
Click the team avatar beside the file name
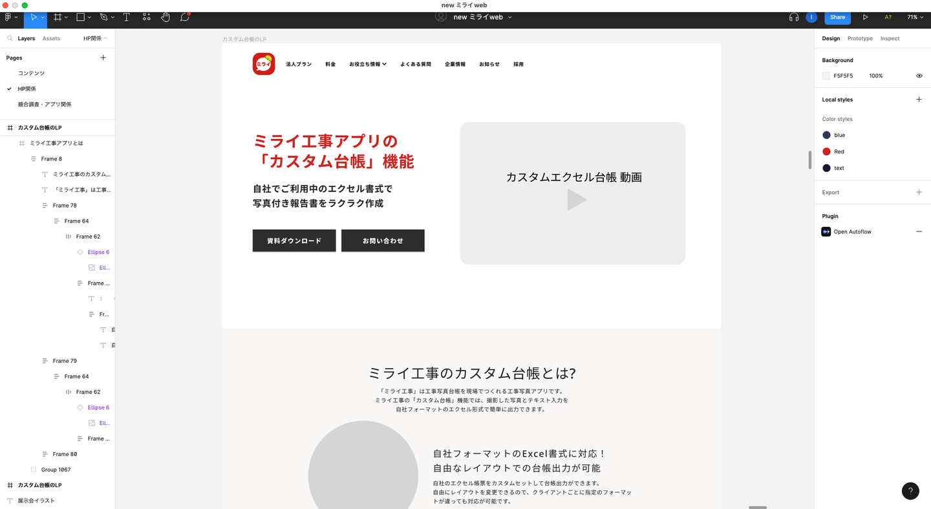[x=441, y=17]
